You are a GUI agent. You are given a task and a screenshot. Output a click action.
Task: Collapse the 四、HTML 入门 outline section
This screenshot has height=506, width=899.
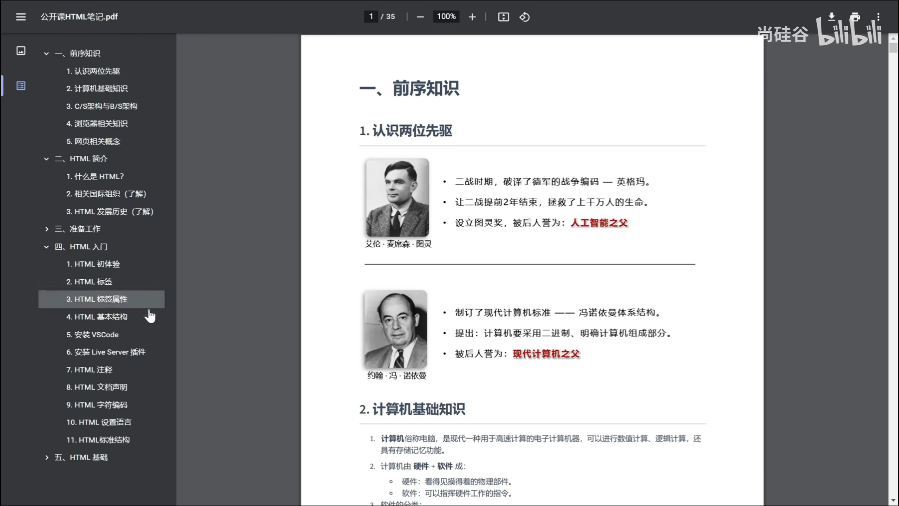(x=46, y=247)
